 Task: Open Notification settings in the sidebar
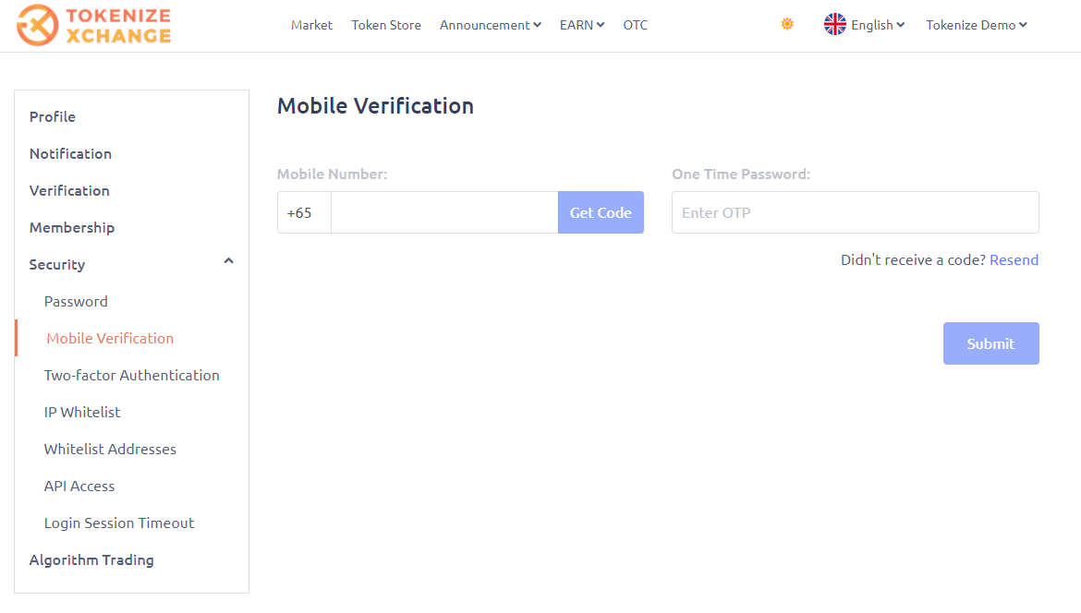(x=70, y=153)
